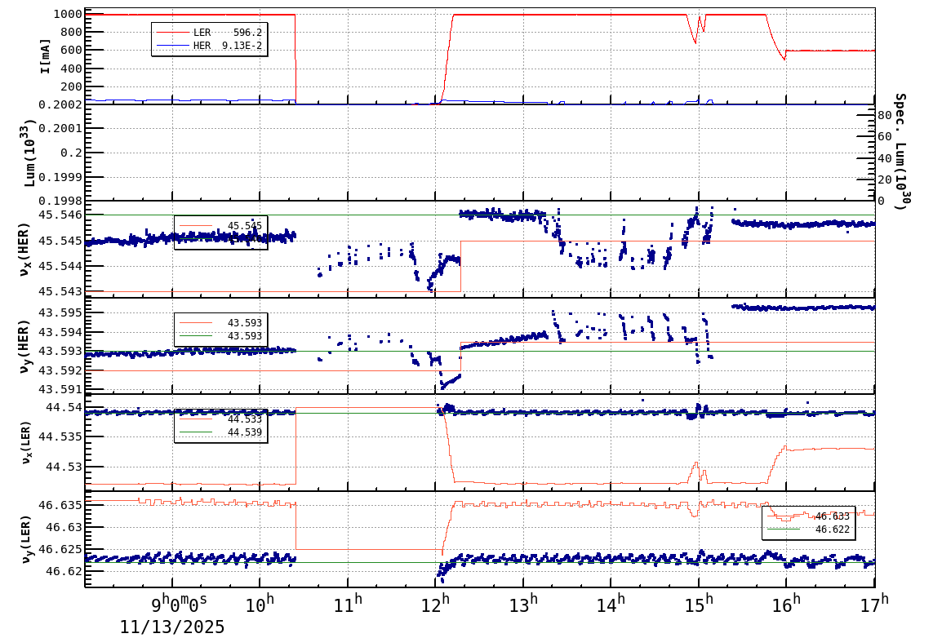
Task: Click red 43.593 legend entry in νy(HER)
Action: click(x=220, y=323)
